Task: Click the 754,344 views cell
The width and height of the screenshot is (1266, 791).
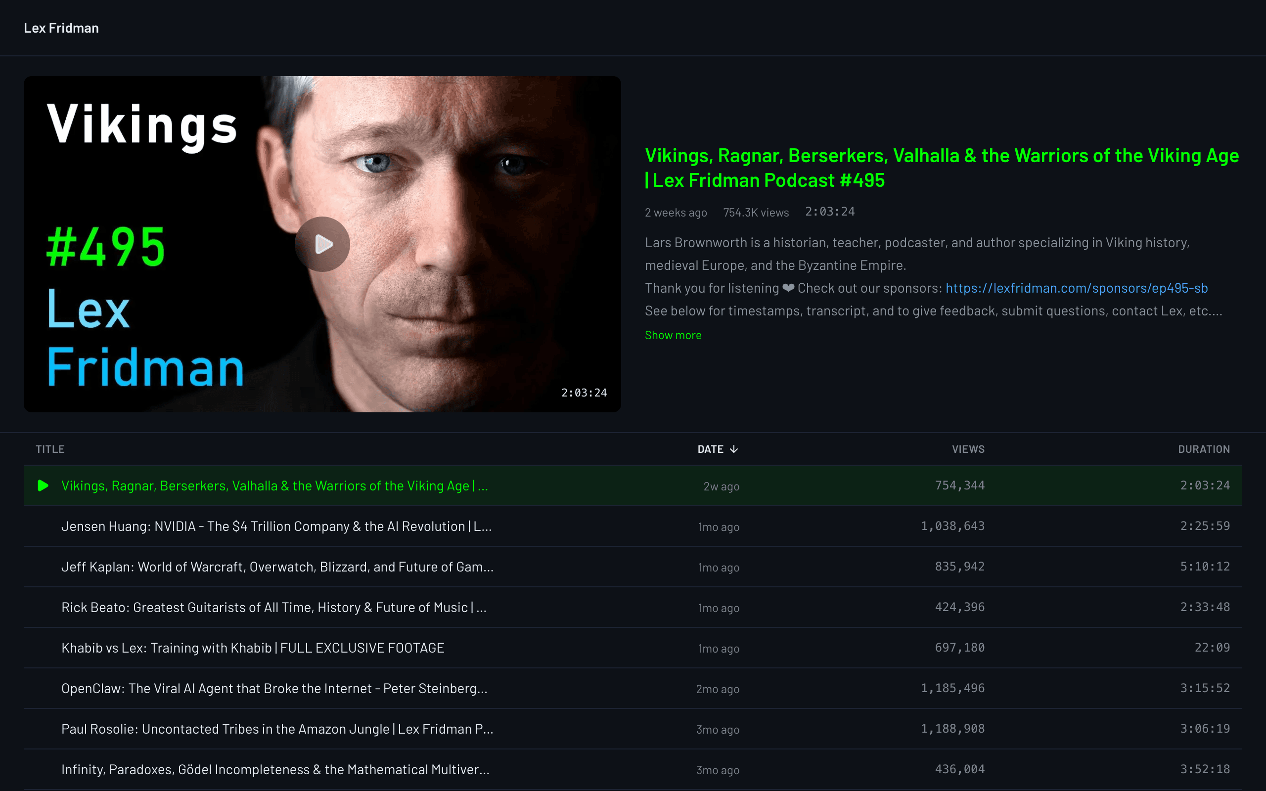Action: click(x=959, y=485)
